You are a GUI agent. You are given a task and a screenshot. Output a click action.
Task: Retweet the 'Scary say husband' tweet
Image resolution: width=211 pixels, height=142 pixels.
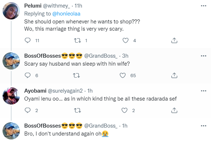pyautogui.click(x=77, y=75)
